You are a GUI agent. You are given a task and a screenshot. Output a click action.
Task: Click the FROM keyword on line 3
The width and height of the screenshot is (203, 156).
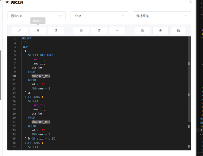click(25, 47)
